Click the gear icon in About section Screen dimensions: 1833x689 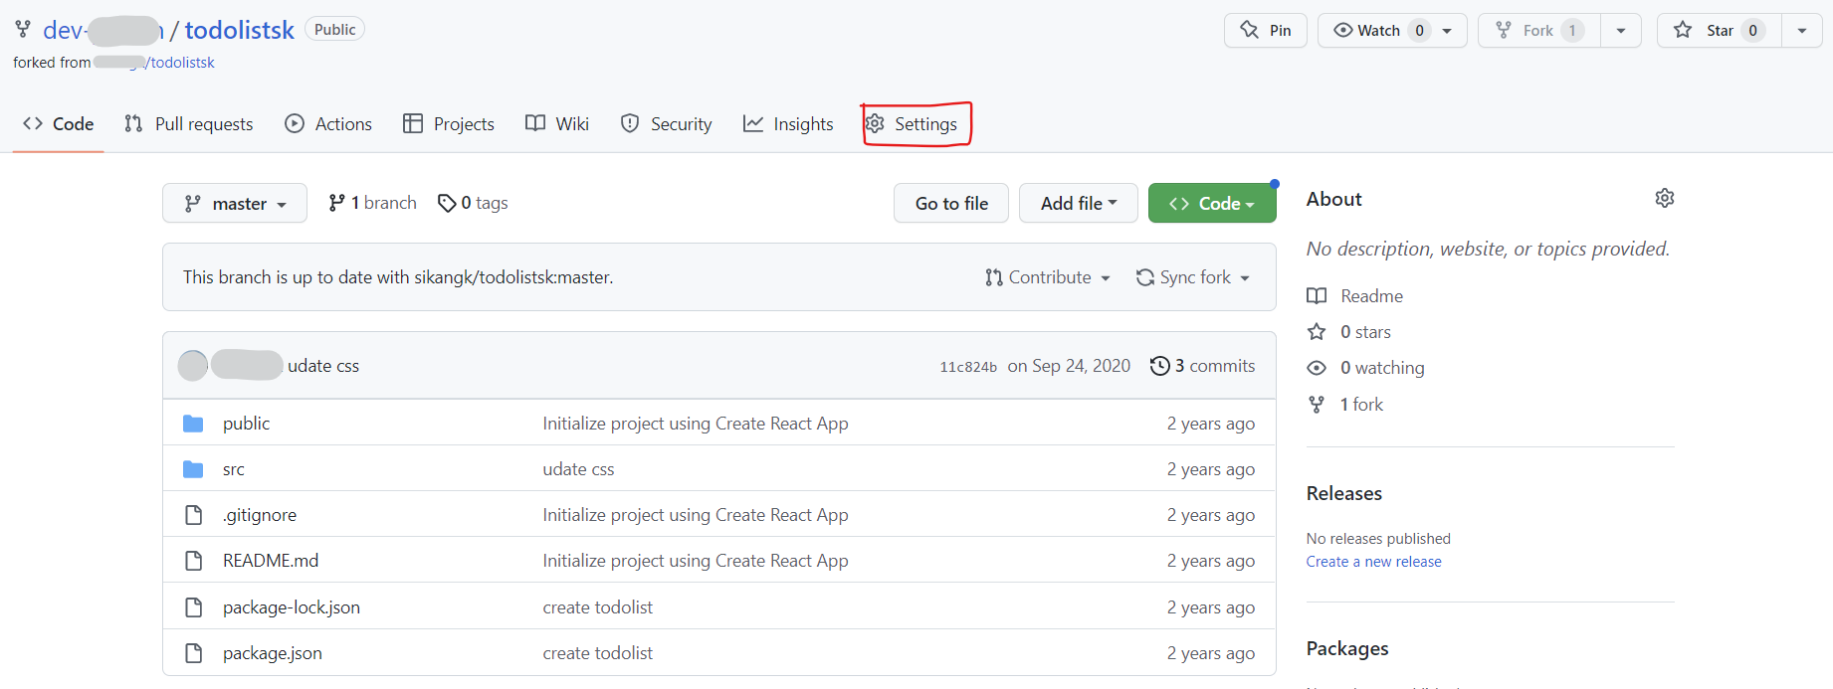point(1664,198)
